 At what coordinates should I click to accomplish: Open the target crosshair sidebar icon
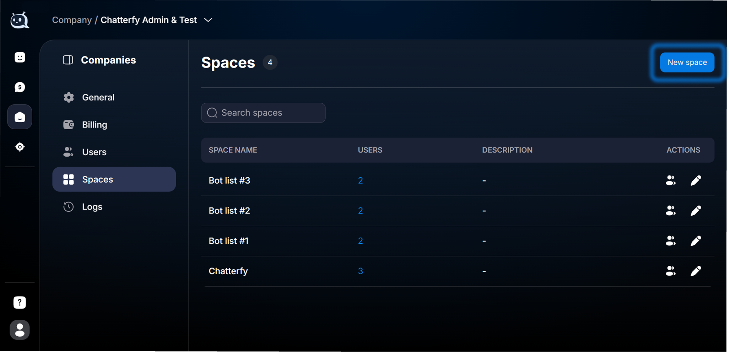(20, 147)
